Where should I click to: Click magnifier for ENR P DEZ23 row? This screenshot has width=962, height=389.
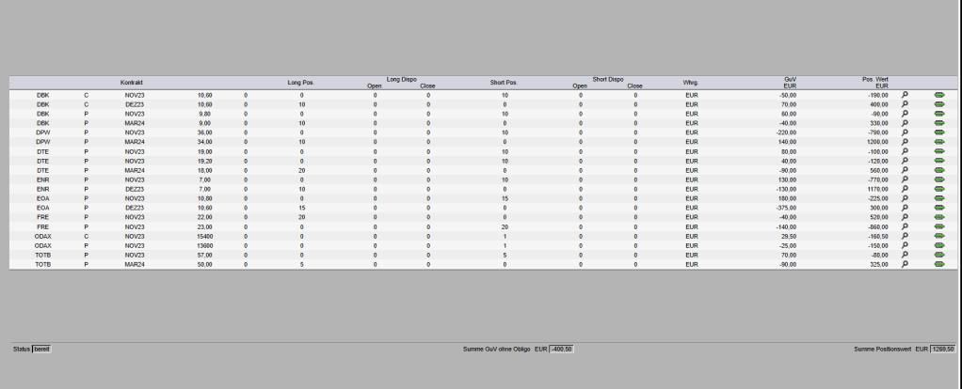click(905, 189)
